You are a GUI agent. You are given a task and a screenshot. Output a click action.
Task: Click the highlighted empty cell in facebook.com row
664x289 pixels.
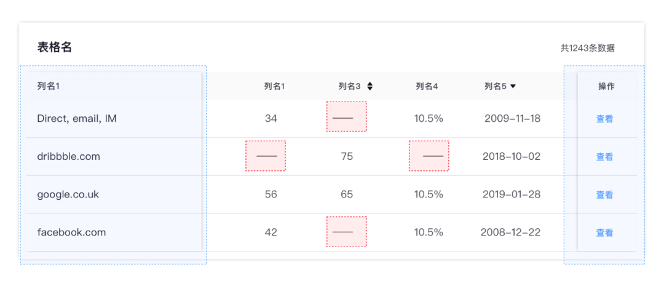[x=347, y=232]
